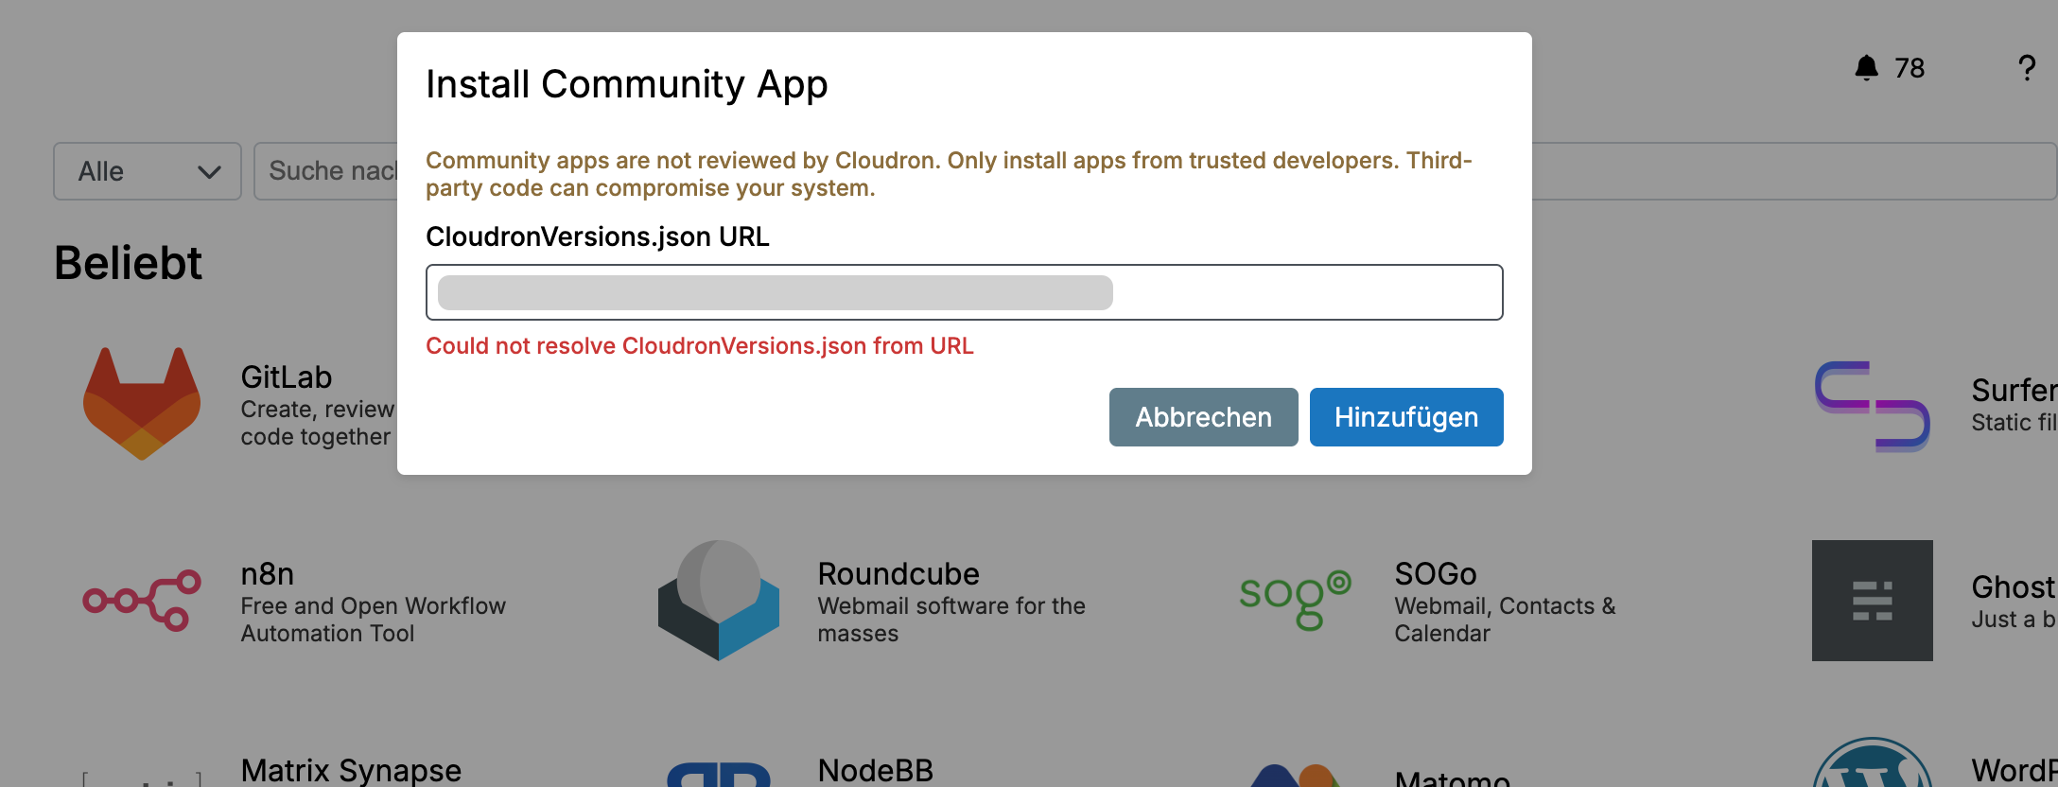Click the notification count 78
Image resolution: width=2058 pixels, height=787 pixels.
(1910, 68)
